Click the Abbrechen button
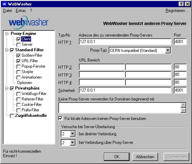The height and width of the screenshot is (164, 192). (x=145, y=157)
